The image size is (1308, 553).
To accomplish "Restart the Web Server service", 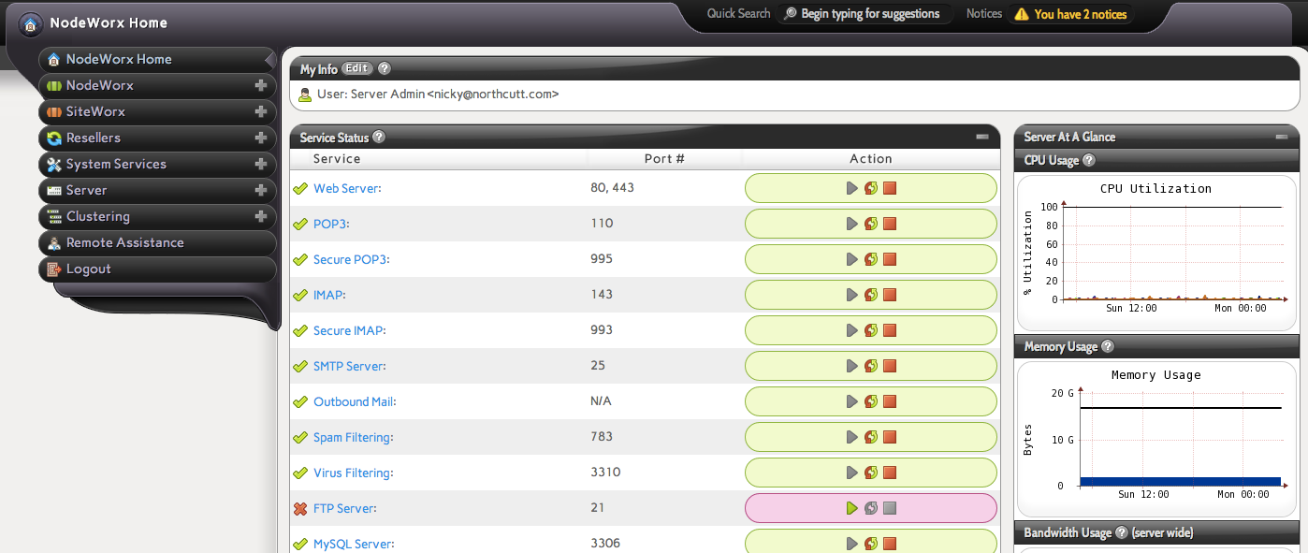I will point(871,188).
